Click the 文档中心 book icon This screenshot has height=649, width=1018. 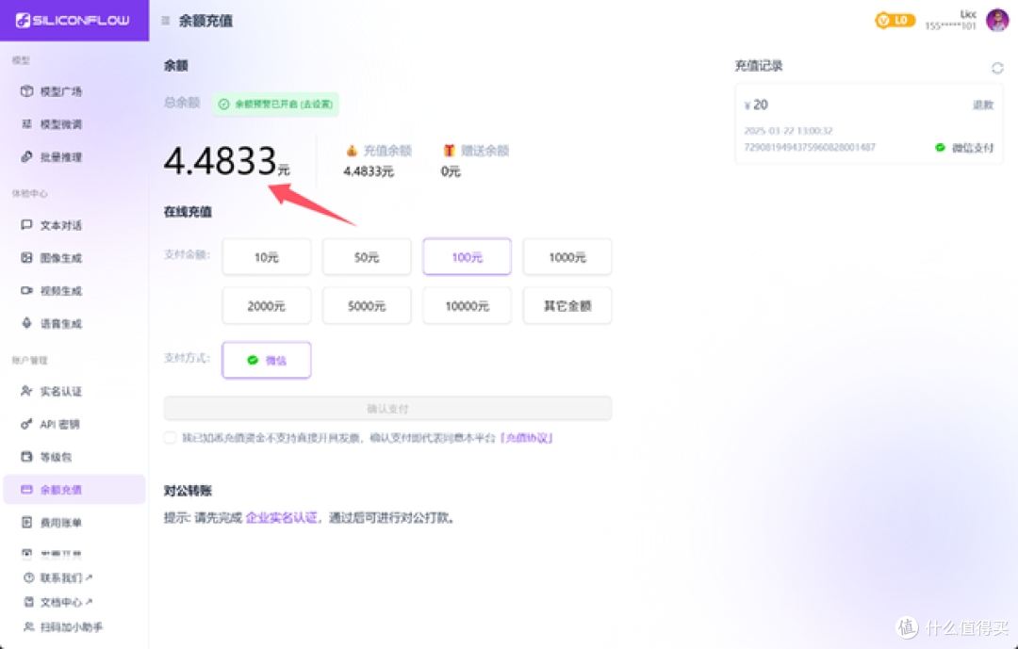28,602
